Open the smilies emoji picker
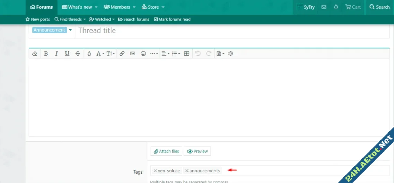Image resolution: width=394 pixels, height=183 pixels. click(x=143, y=54)
